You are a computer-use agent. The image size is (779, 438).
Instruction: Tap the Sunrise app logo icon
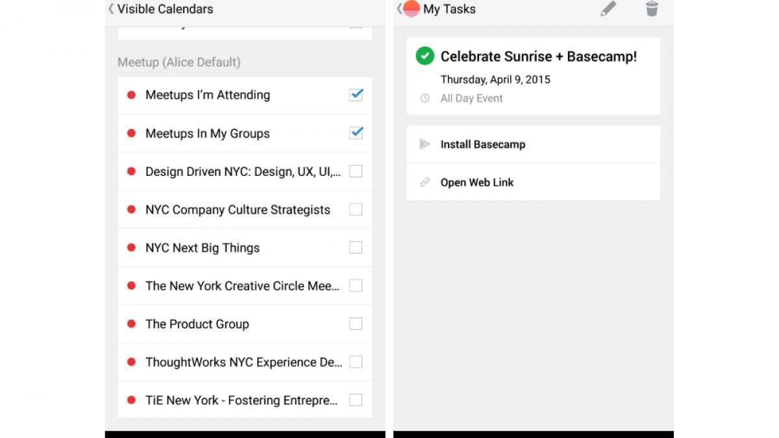[x=412, y=8]
